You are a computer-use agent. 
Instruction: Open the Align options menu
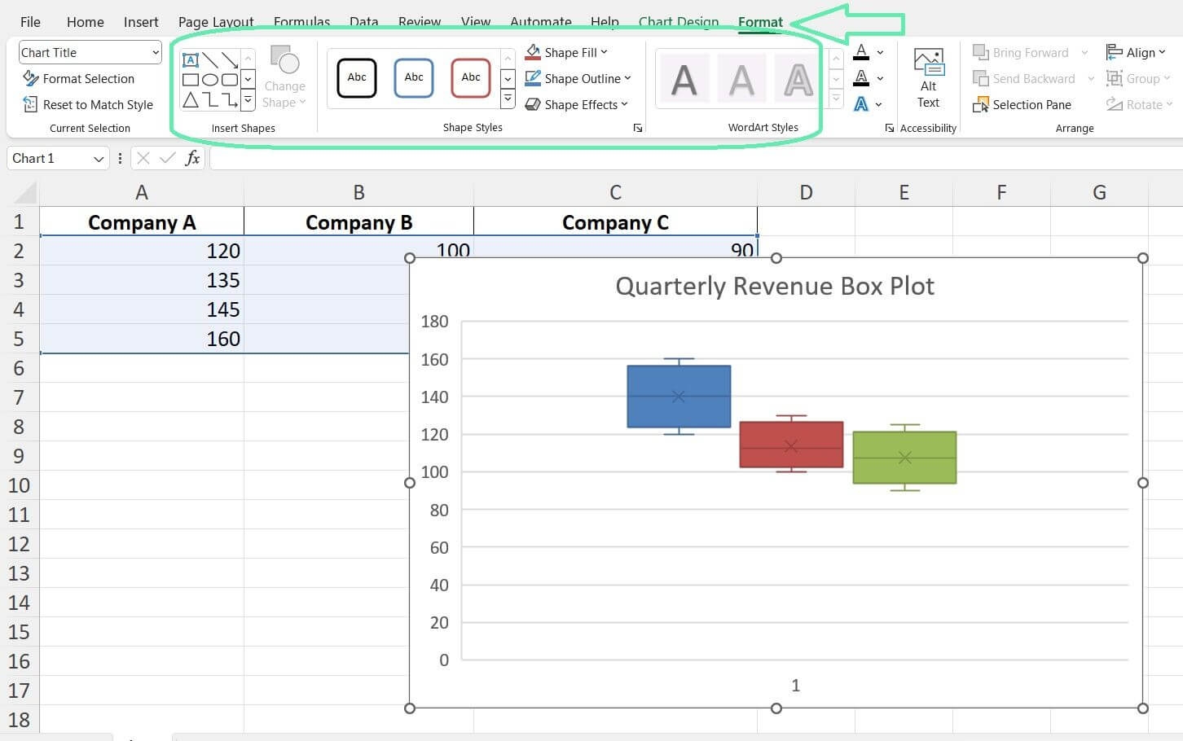[1137, 53]
